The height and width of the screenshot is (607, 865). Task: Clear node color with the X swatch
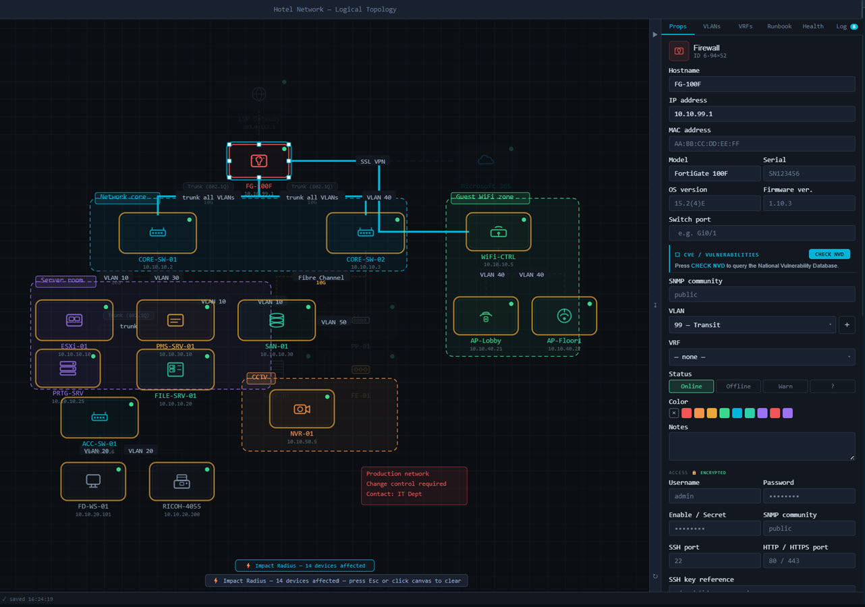click(x=673, y=413)
